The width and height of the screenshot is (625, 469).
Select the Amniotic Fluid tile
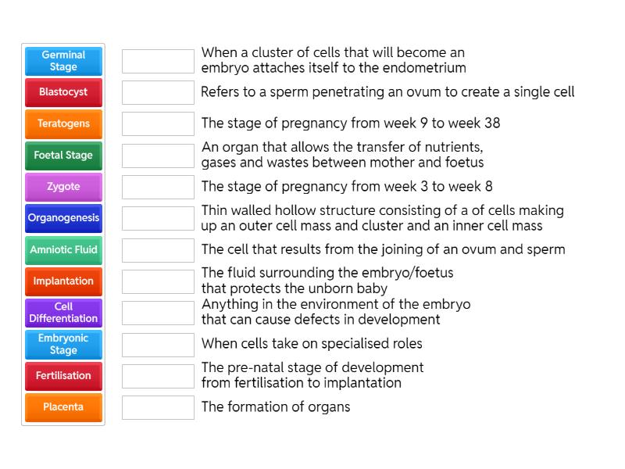coord(63,250)
